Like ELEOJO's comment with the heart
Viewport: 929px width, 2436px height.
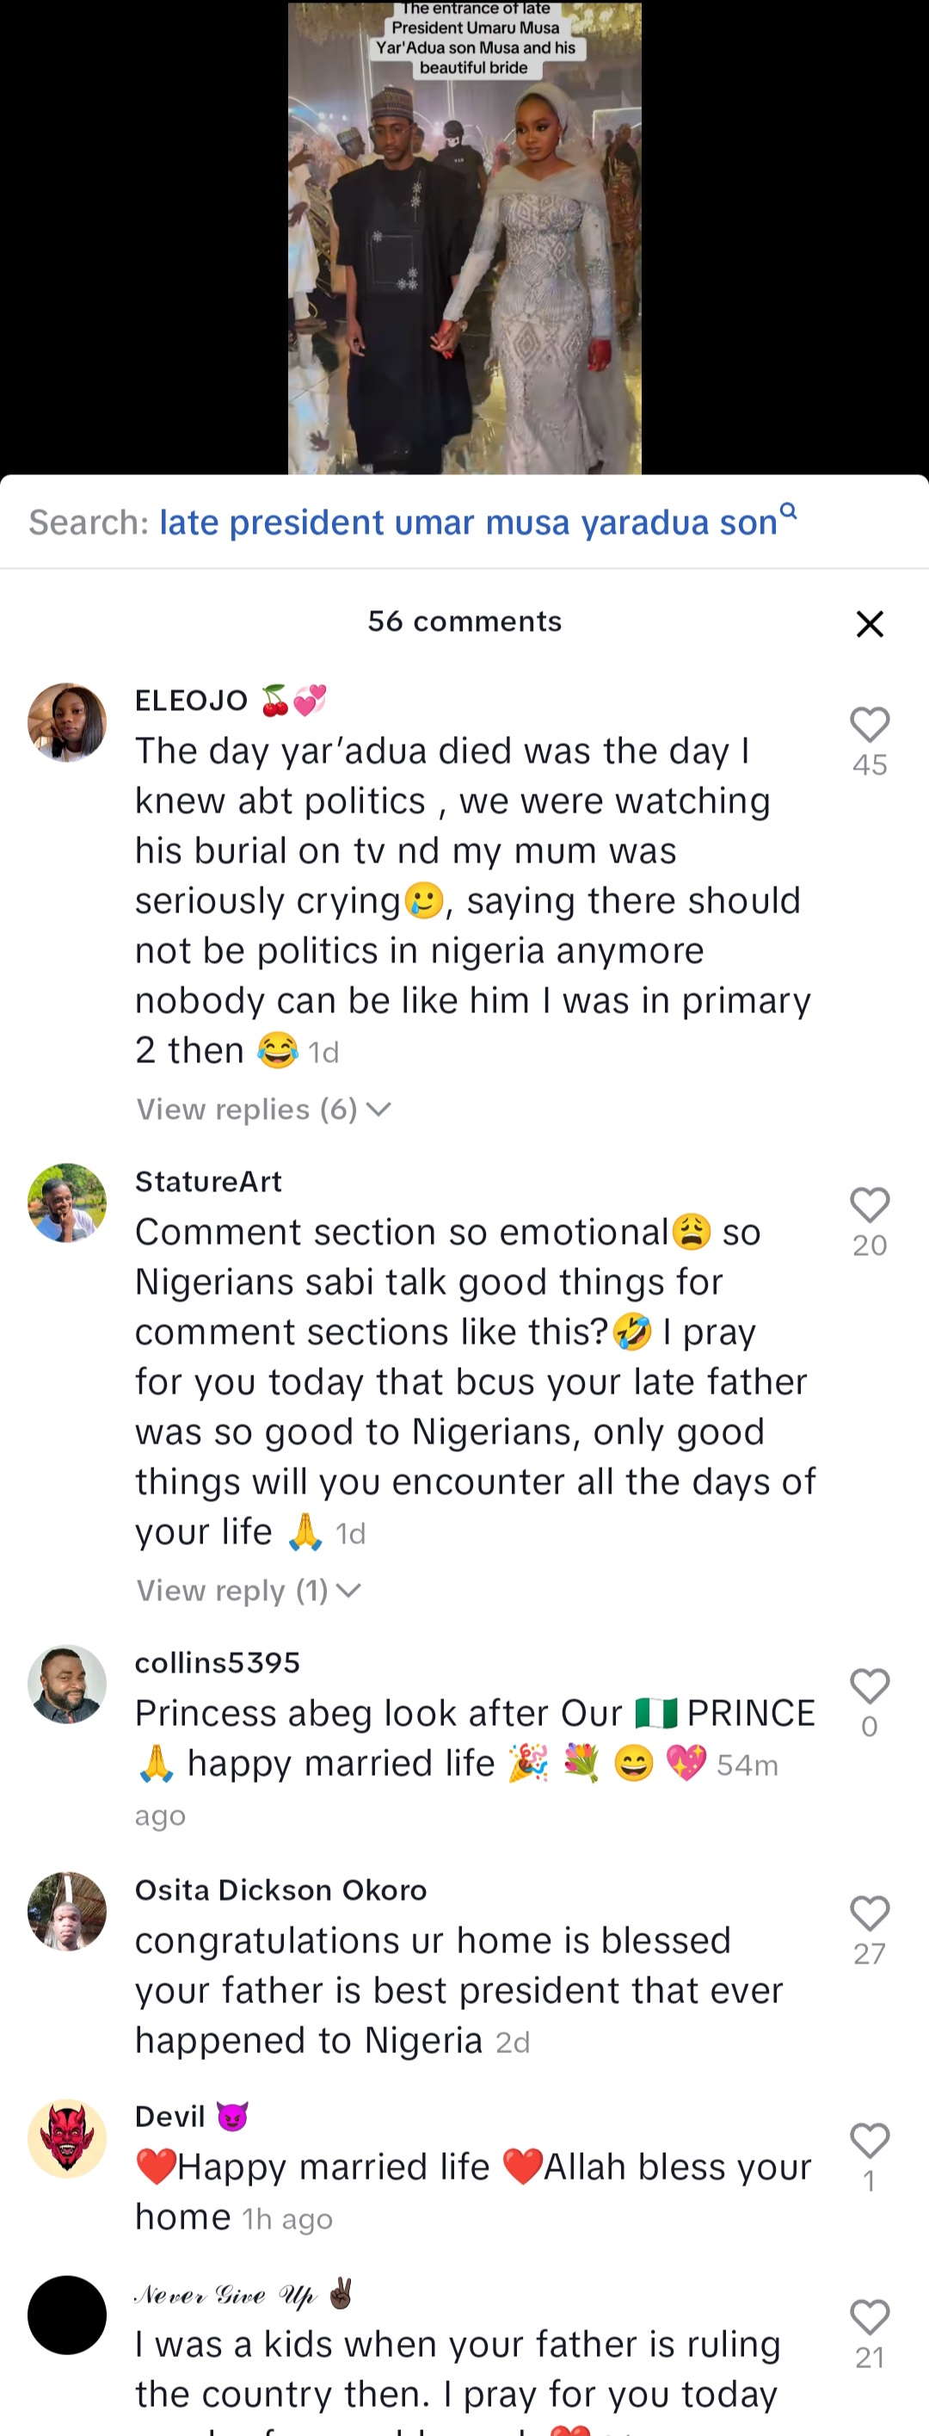870,726
